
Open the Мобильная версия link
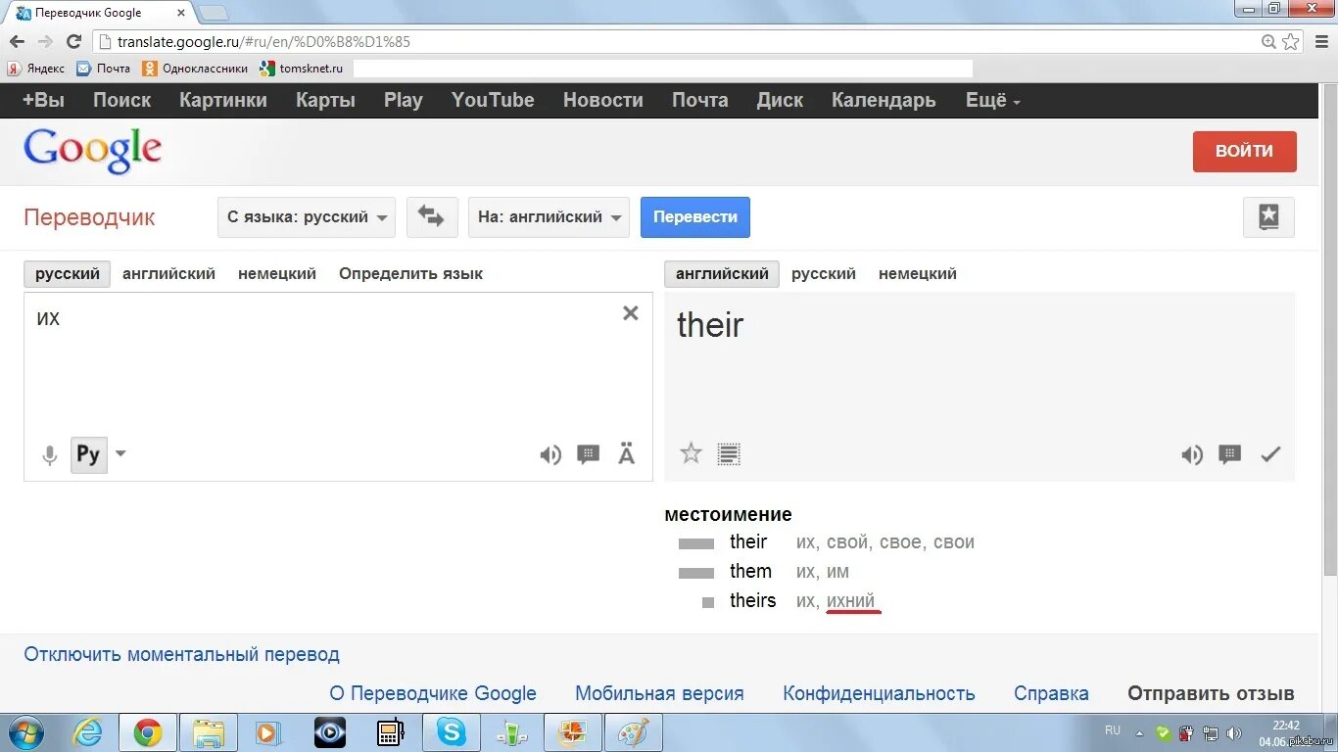click(x=659, y=693)
